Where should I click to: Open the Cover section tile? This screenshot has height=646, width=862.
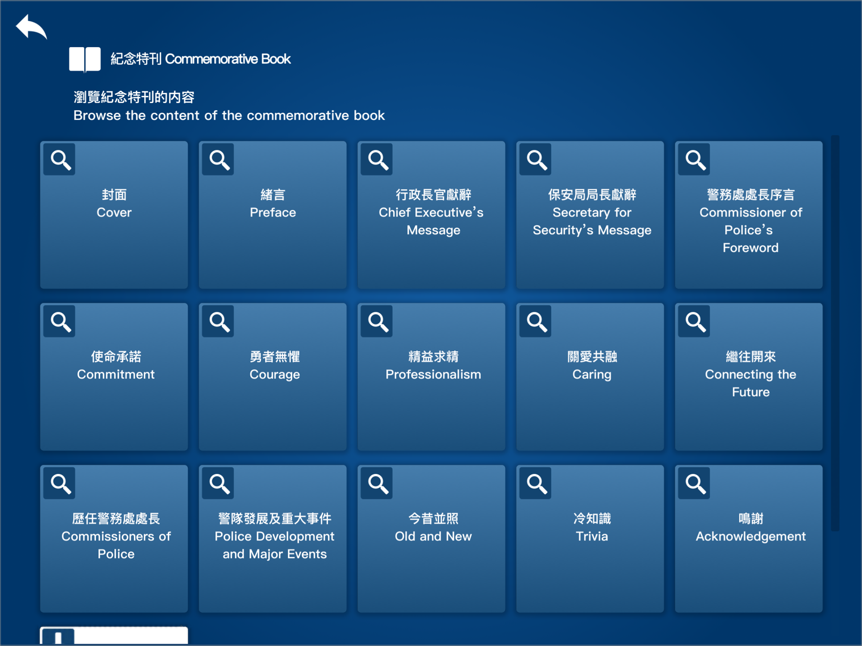tap(114, 215)
